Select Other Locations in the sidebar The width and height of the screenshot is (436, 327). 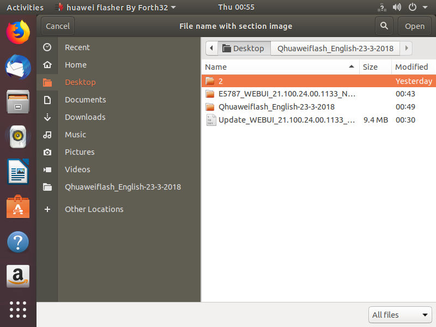[94, 209]
